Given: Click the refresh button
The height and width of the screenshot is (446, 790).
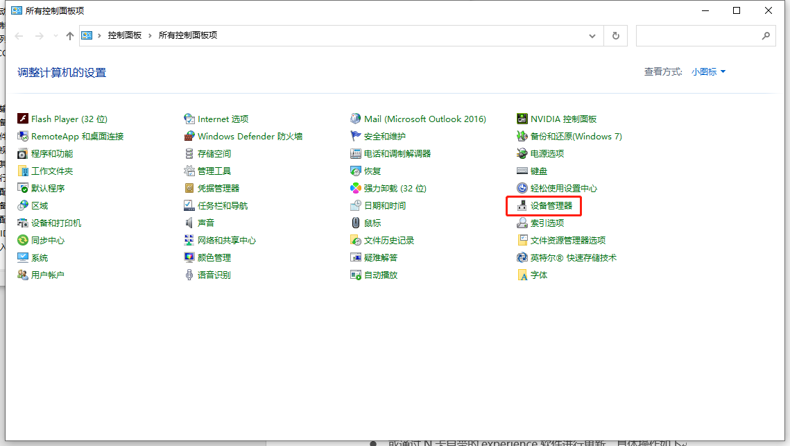Looking at the screenshot, I should pyautogui.click(x=616, y=36).
